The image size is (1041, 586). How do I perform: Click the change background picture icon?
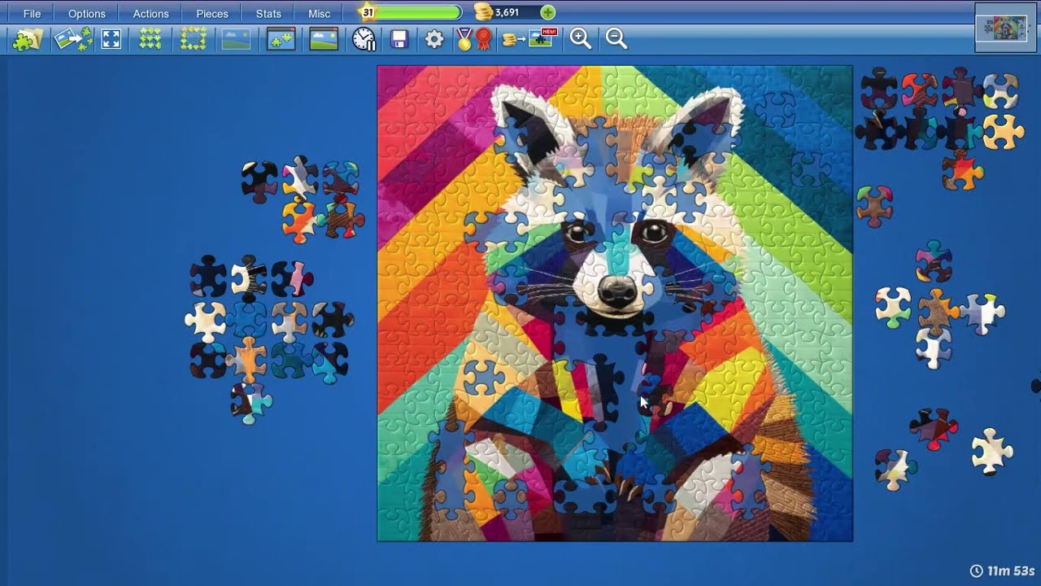[x=324, y=39]
